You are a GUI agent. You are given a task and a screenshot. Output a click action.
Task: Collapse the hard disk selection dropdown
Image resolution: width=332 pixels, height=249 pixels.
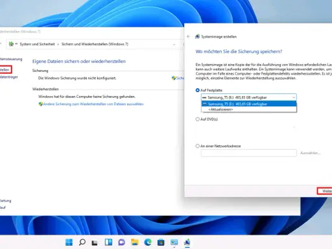(x=294, y=97)
